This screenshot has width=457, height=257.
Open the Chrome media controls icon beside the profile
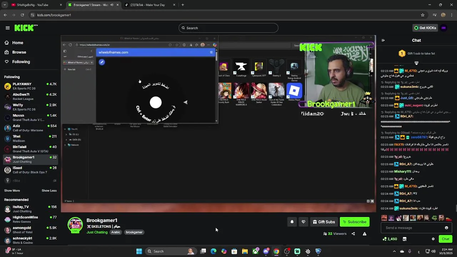(x=435, y=15)
